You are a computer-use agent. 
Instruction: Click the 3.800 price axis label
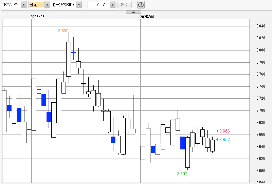tap(261, 50)
